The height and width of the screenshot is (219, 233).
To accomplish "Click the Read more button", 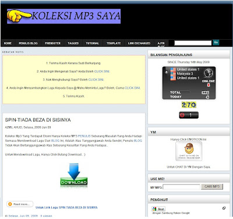I will pos(20,204).
